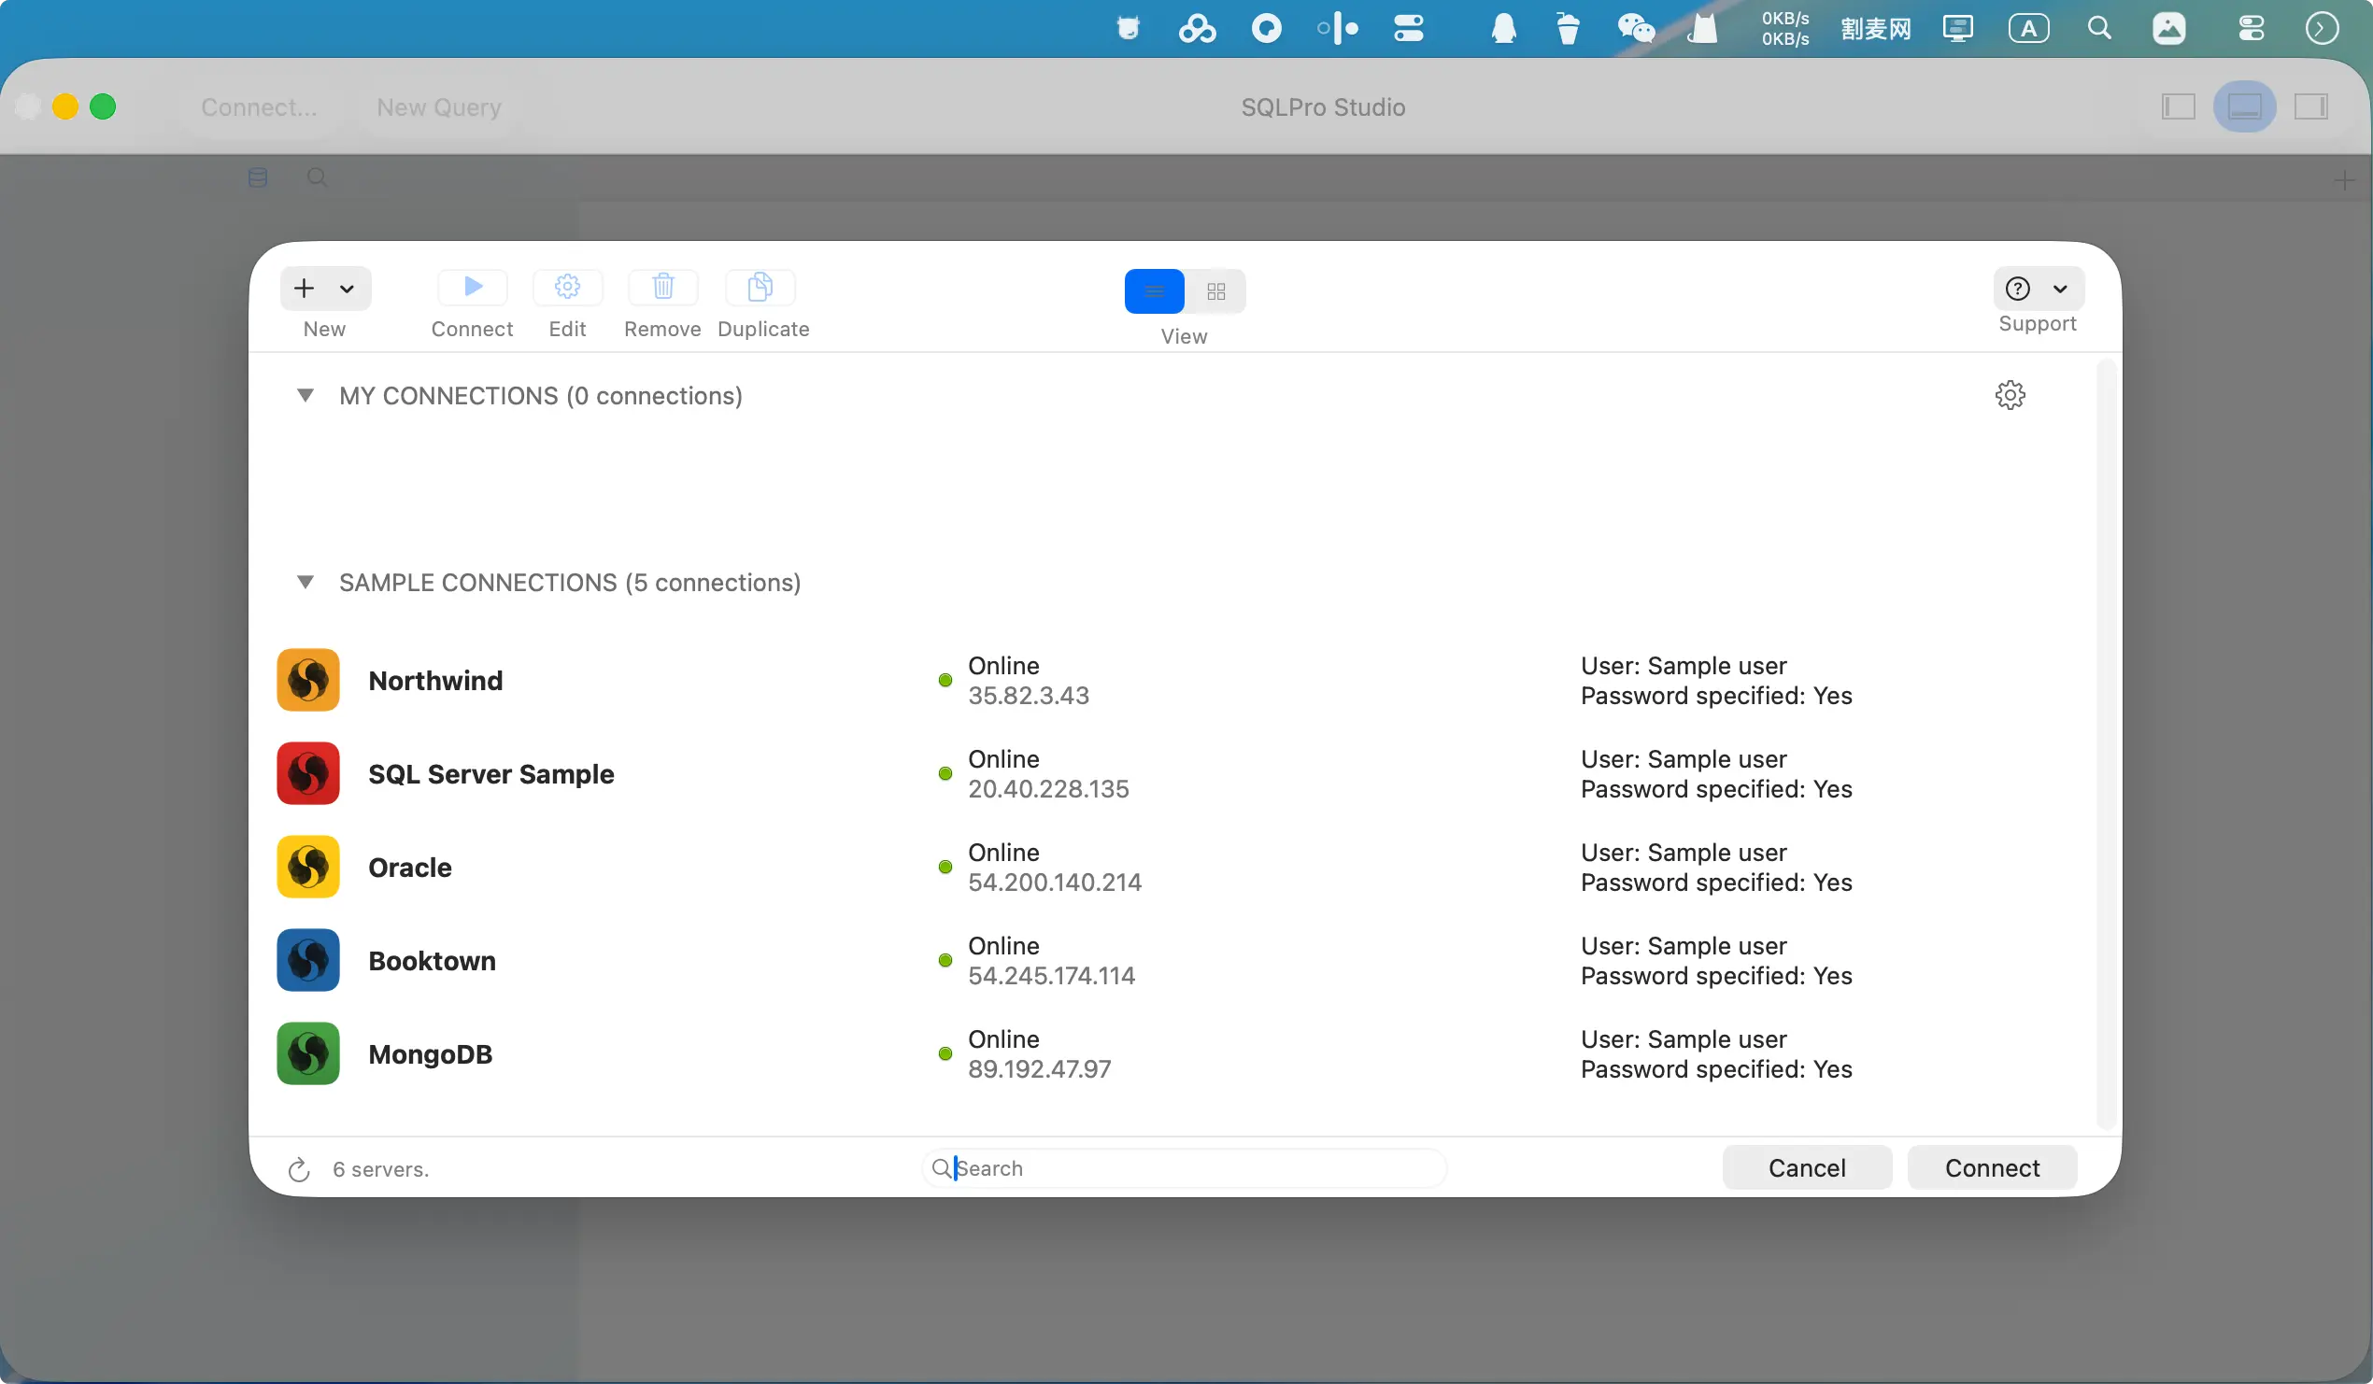Click the Edit gear icon
Viewport: 2373px width, 1384px height.
click(567, 287)
